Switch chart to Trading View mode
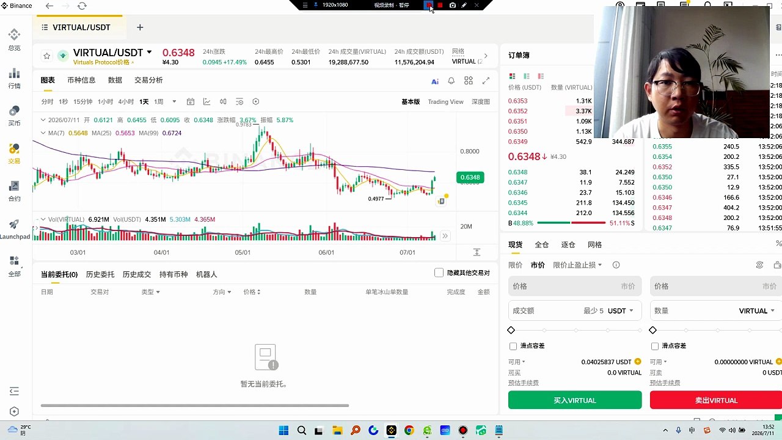 (x=445, y=102)
